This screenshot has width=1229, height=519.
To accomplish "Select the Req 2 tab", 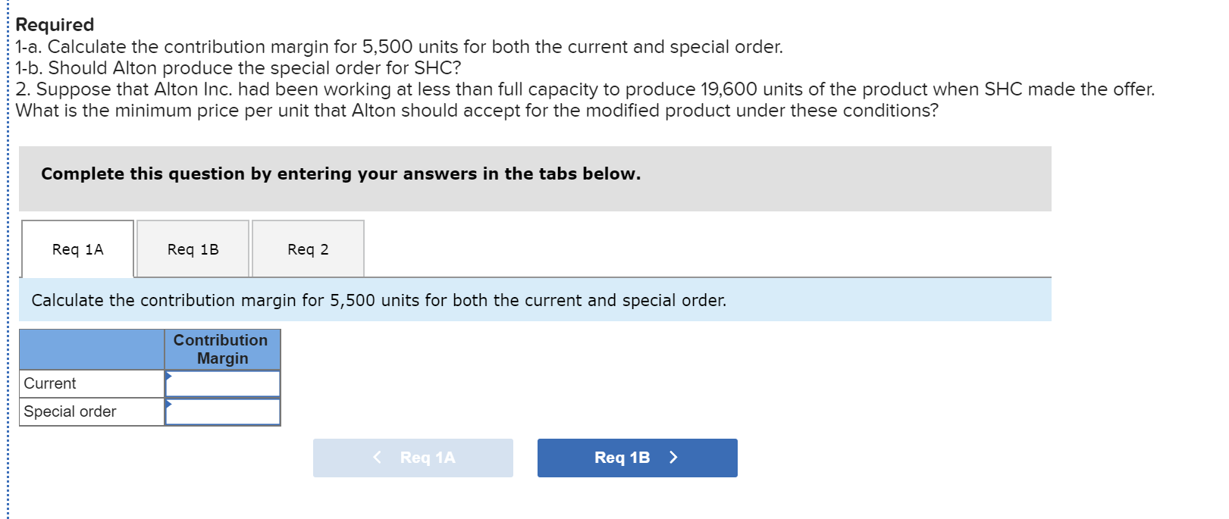I will 308,249.
